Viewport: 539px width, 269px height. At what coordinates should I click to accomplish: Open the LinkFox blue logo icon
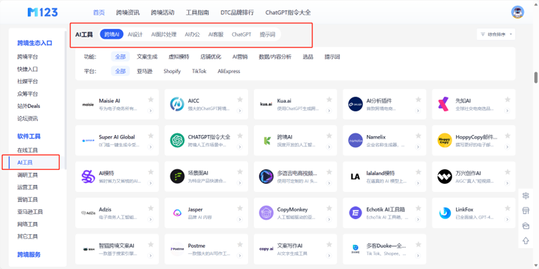pos(444,213)
